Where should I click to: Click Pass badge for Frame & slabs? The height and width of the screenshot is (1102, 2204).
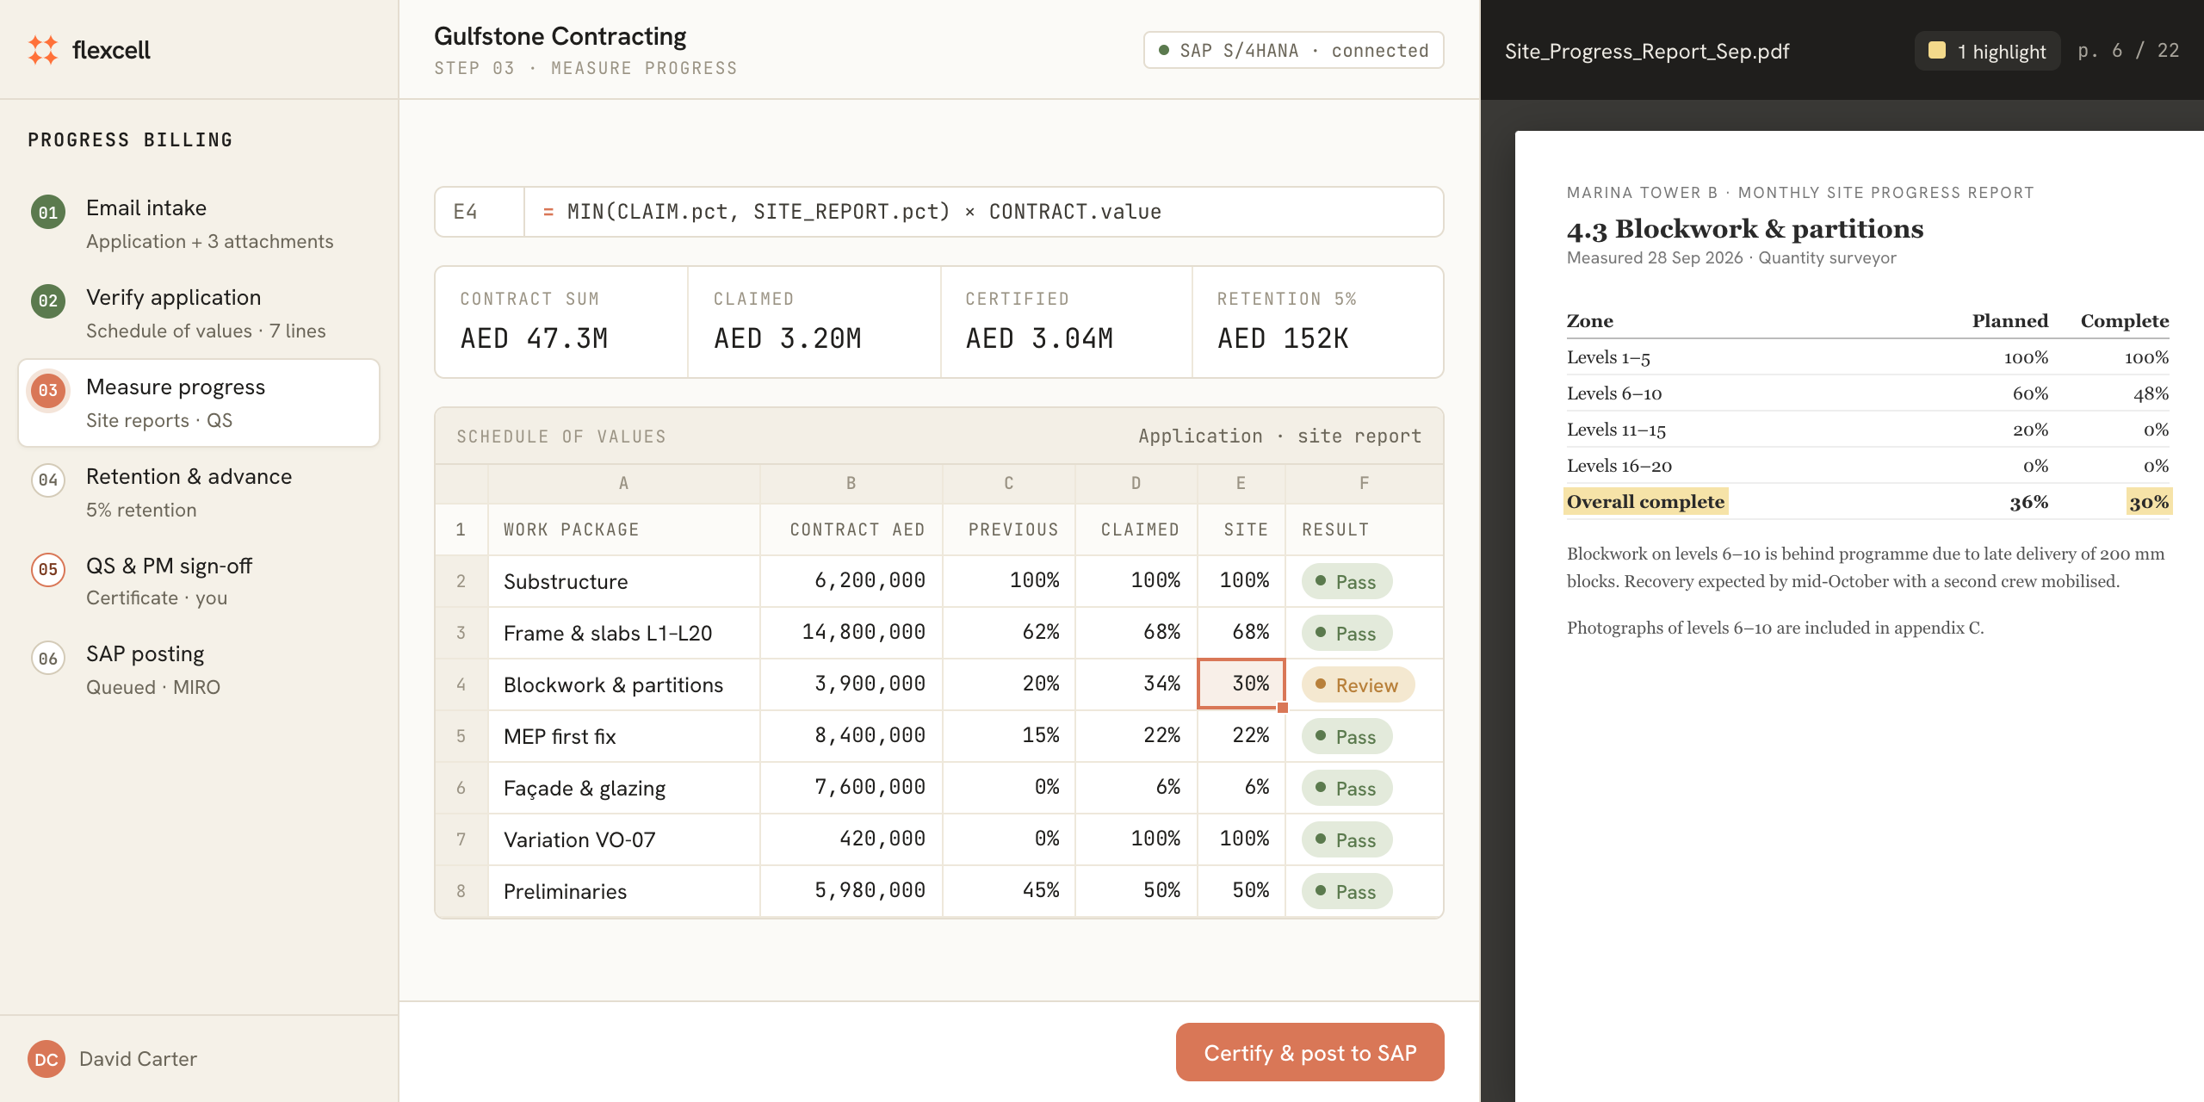1347,634
